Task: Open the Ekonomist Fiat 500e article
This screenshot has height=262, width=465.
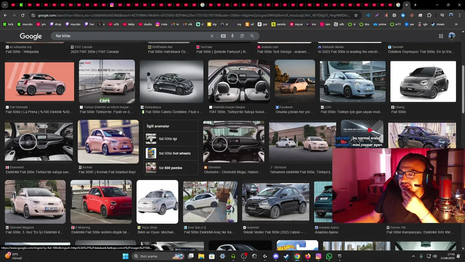Action: tap(39, 172)
